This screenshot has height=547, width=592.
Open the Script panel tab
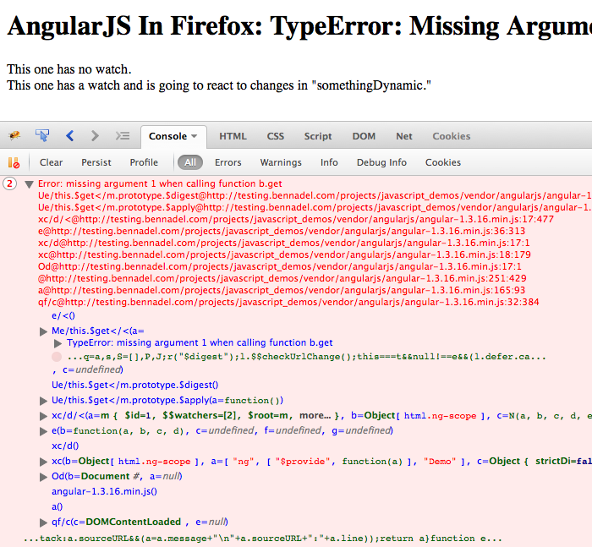pos(318,136)
